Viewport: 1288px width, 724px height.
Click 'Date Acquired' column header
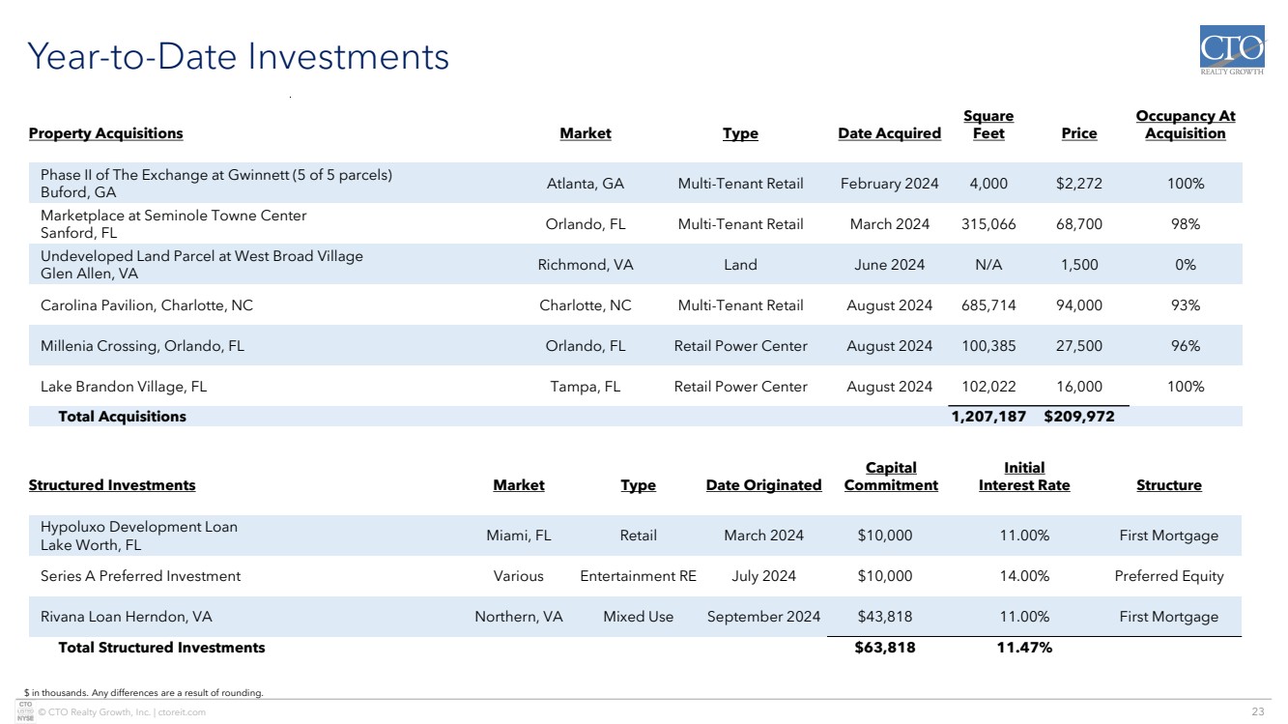(889, 133)
